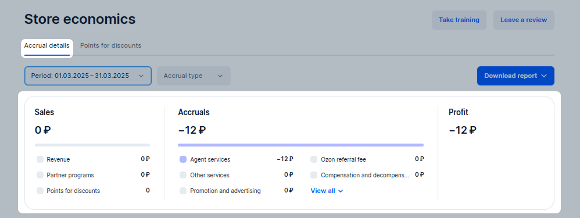The height and width of the screenshot is (218, 580).
Task: Expand the Accrual type filter
Action: 194,76
